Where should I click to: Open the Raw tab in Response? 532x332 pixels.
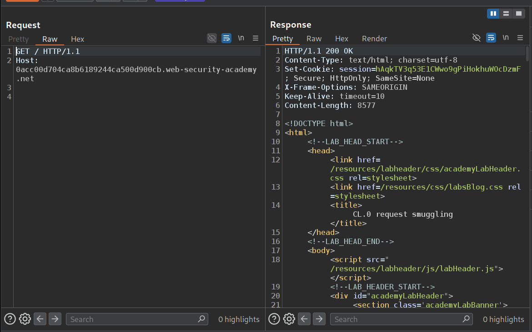(x=314, y=39)
